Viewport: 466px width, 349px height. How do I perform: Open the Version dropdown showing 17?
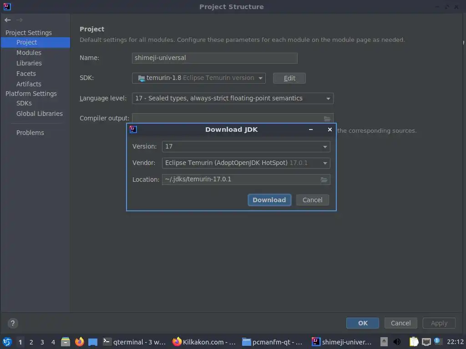click(246, 147)
